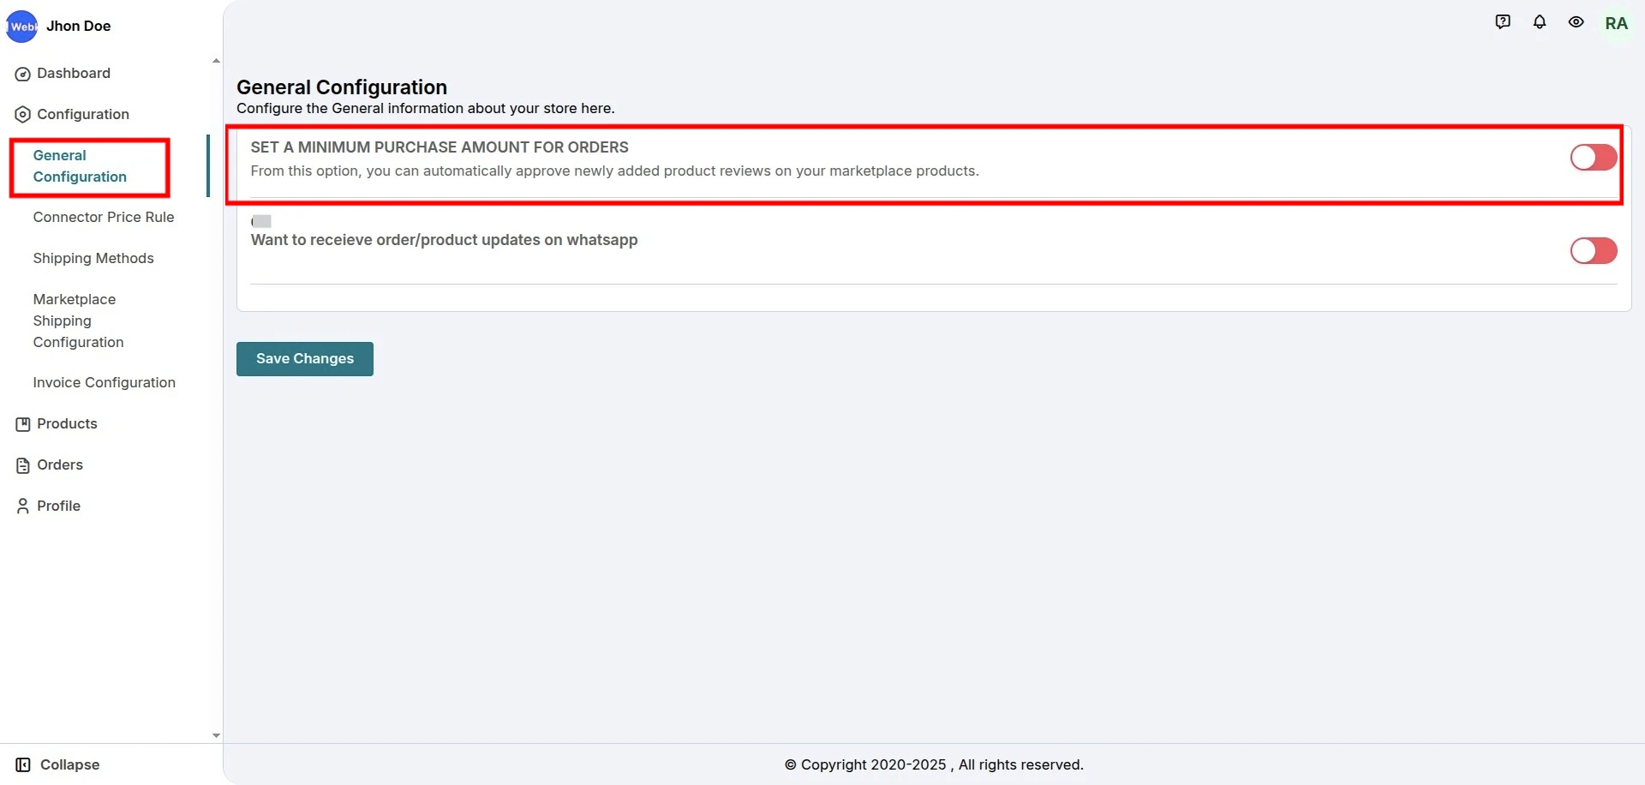Click the help question icon in header
Screen dimensions: 1645x785
click(x=1503, y=22)
